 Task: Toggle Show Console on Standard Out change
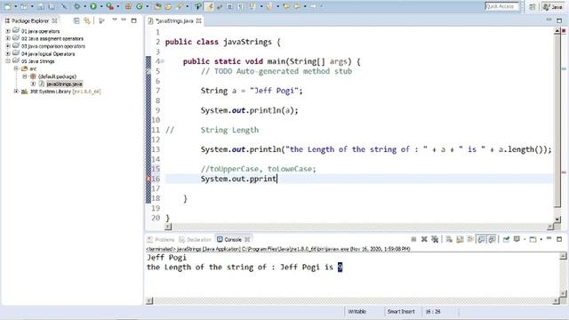(482, 239)
